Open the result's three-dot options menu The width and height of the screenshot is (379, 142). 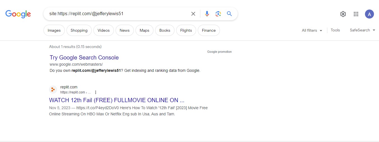[x=96, y=92]
